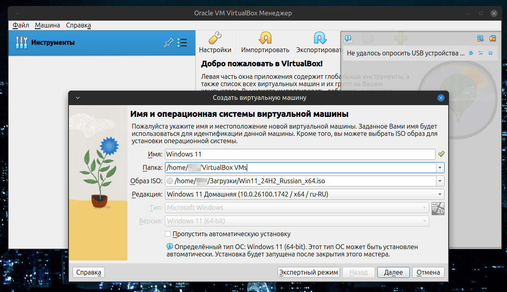Switch to Экспертный режим
The width and height of the screenshot is (507, 292).
pyautogui.click(x=309, y=272)
